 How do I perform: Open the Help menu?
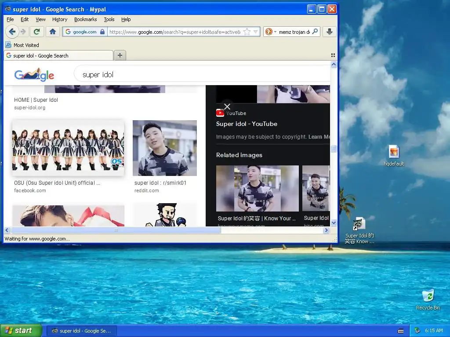[x=126, y=19]
